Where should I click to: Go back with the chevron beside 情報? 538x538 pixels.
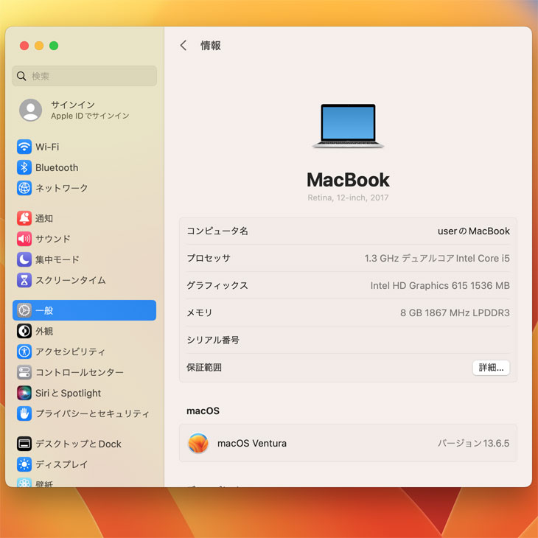pos(184,45)
